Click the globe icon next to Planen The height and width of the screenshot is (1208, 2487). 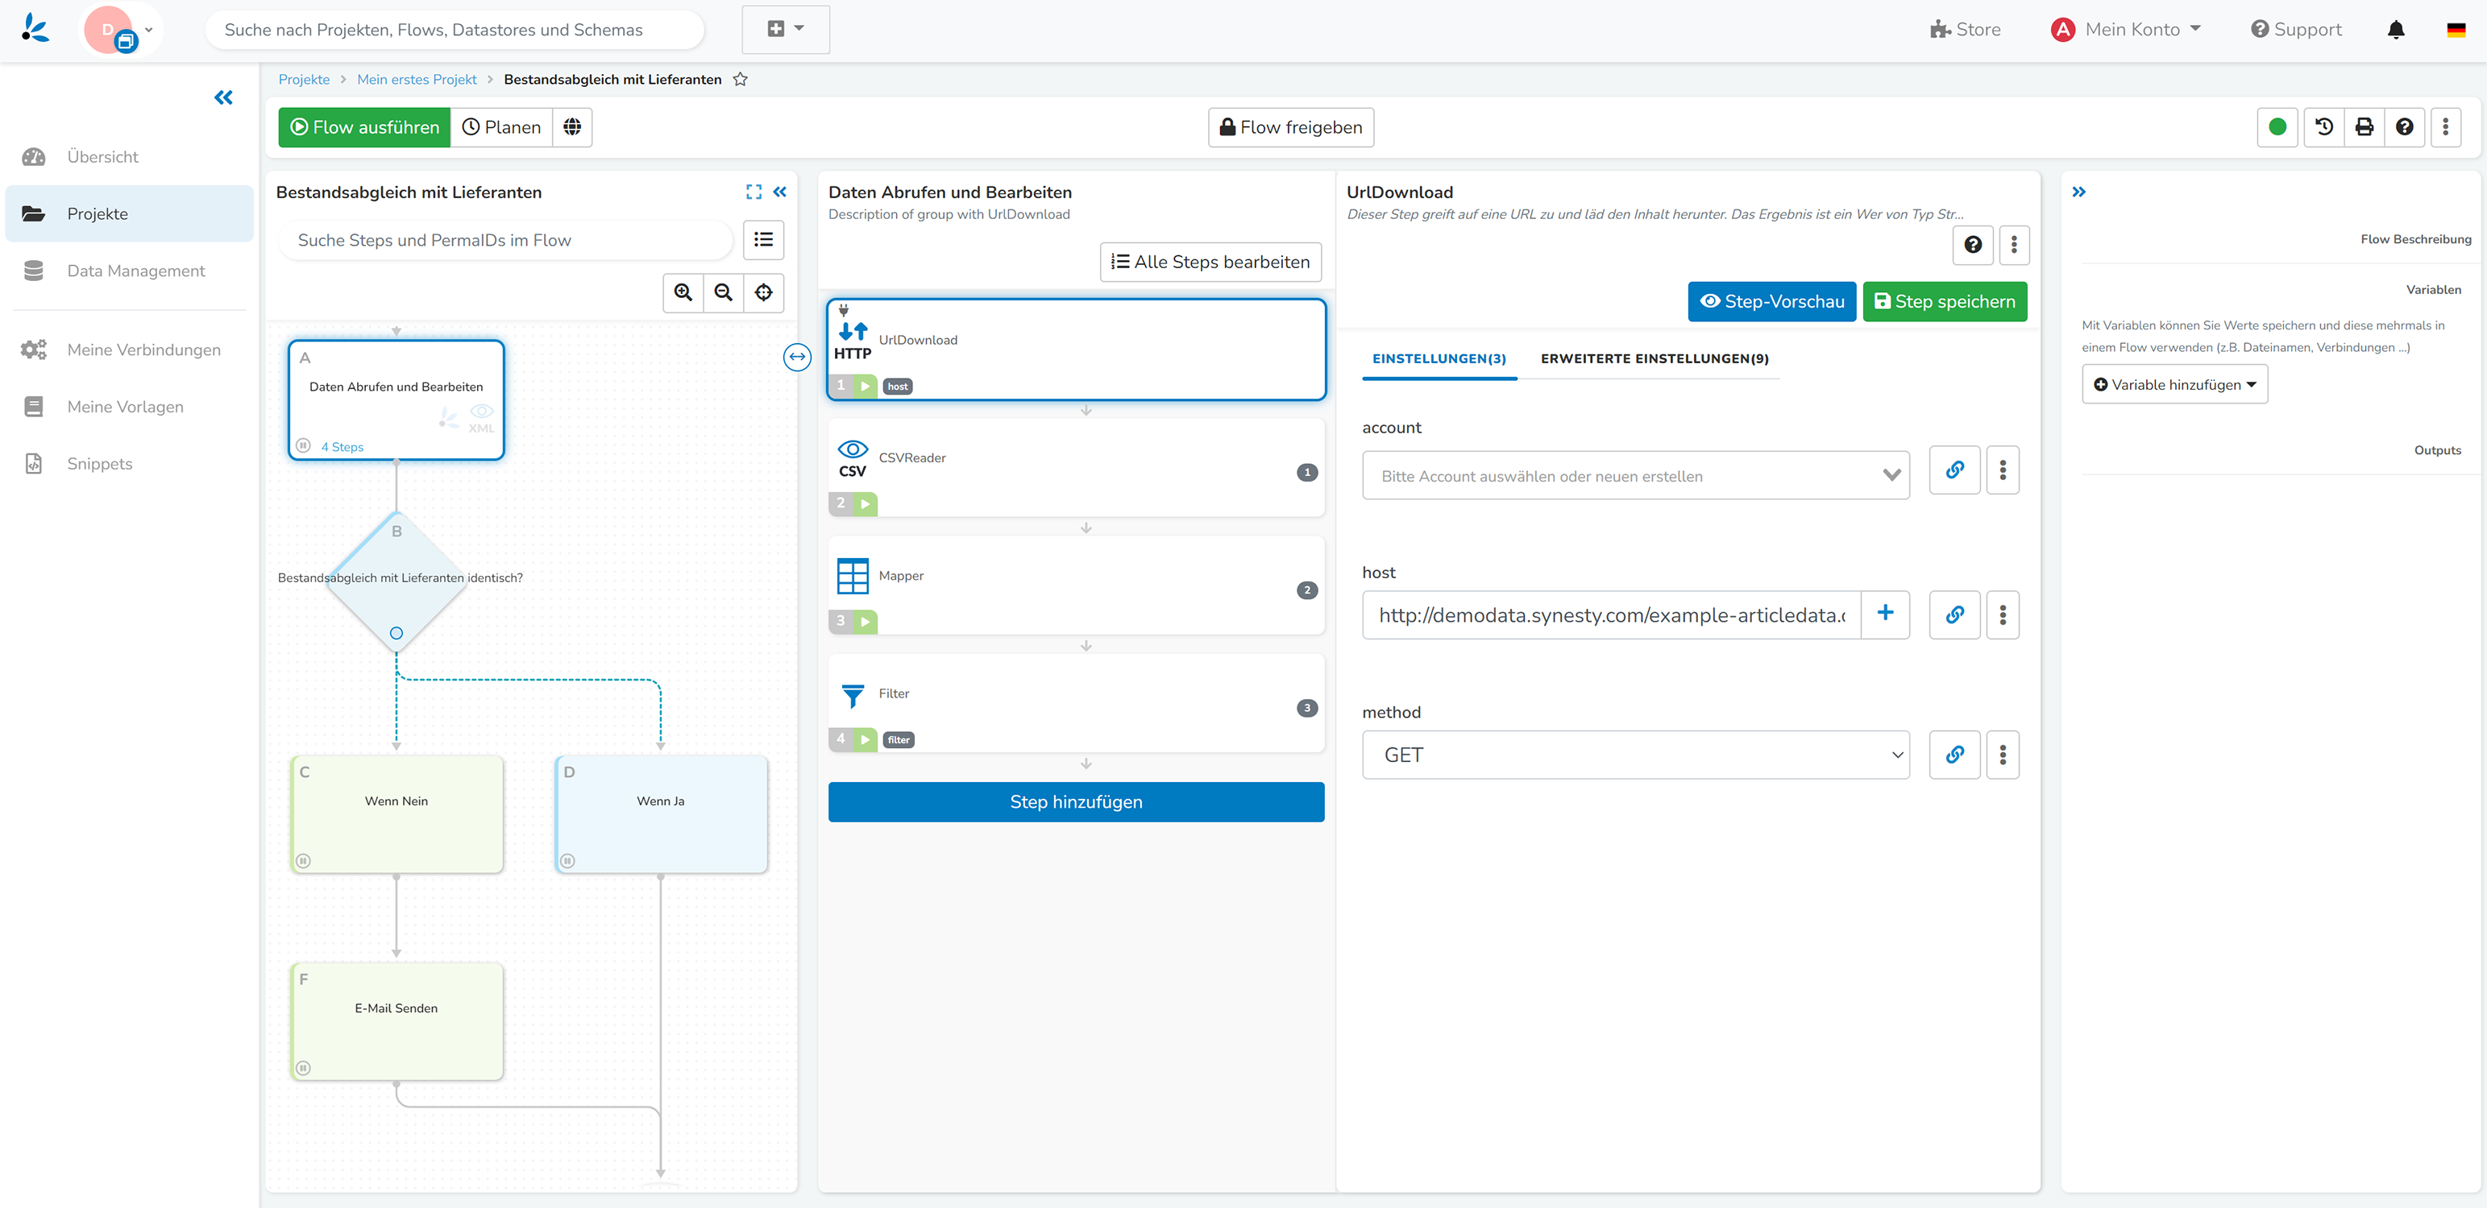click(x=572, y=126)
